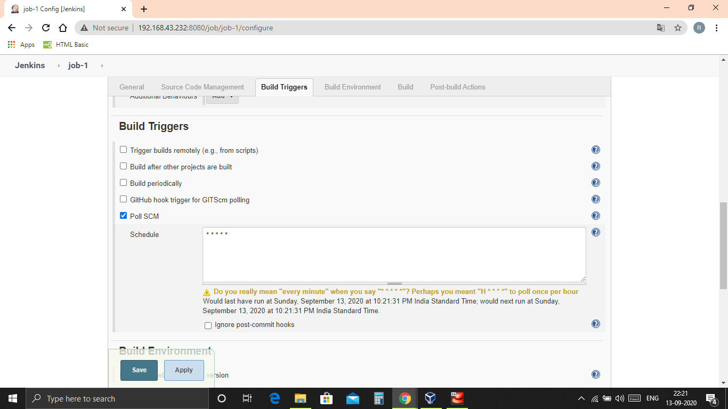Grab the Schedule text area resize handle
Viewport: 728px width, 409px height.
pyautogui.click(x=394, y=284)
